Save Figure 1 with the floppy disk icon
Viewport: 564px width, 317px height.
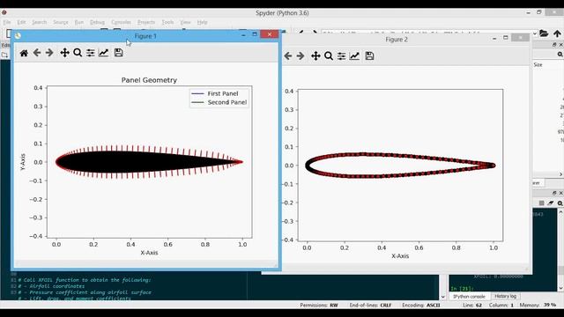pos(118,53)
